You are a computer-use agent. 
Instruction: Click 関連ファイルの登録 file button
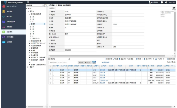tap(126, 59)
